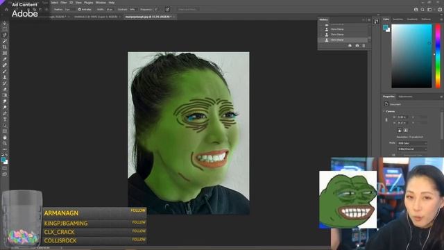
Task: Select the Eyedropper tool
Action: (x=5, y=59)
